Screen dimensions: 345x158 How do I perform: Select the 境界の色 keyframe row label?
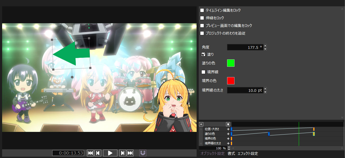(x=210, y=138)
